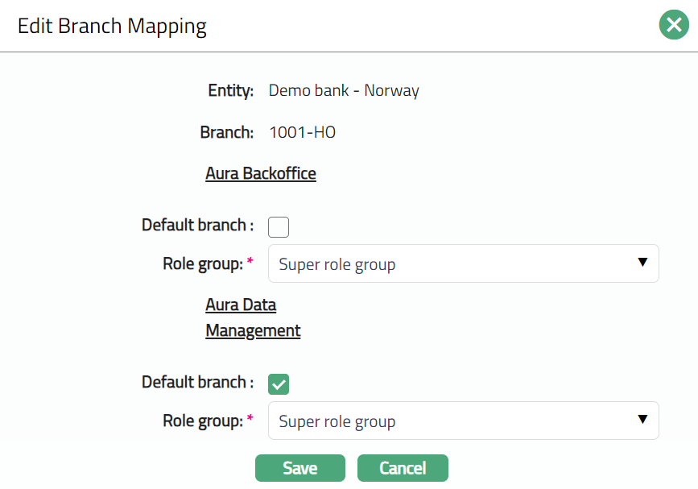Close the Edit Branch Mapping dialog
Image resolution: width=698 pixels, height=489 pixels.
click(673, 25)
